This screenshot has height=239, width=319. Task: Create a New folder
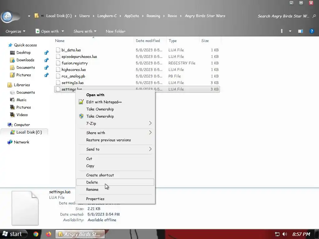pyautogui.click(x=116, y=31)
